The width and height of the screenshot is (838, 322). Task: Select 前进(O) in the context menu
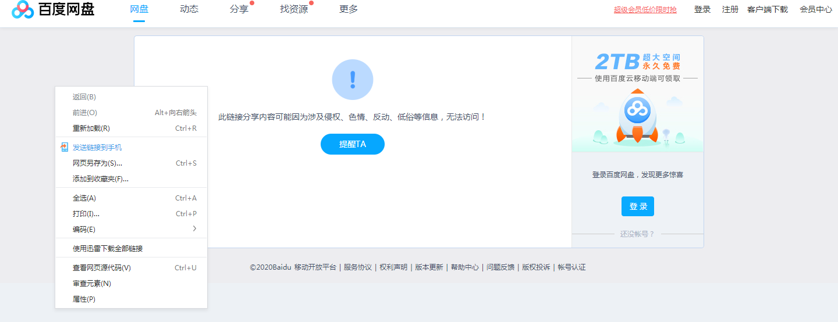tap(131, 113)
